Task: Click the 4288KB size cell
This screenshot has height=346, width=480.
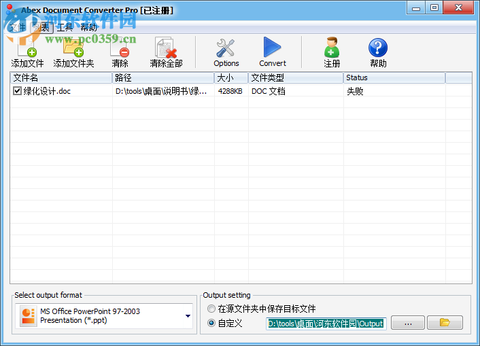Action: tap(230, 91)
